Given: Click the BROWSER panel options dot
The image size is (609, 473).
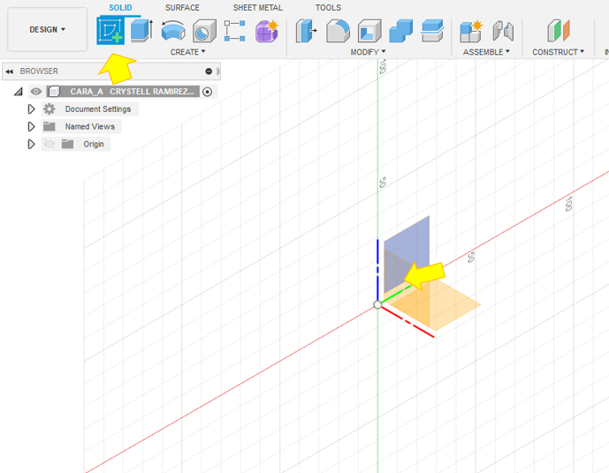Looking at the screenshot, I should pos(209,71).
